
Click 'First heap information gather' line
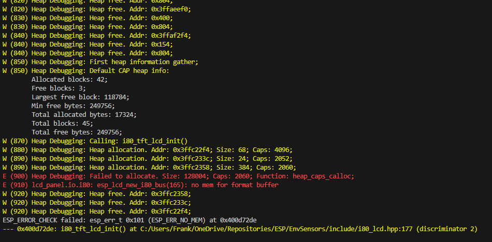[100, 62]
